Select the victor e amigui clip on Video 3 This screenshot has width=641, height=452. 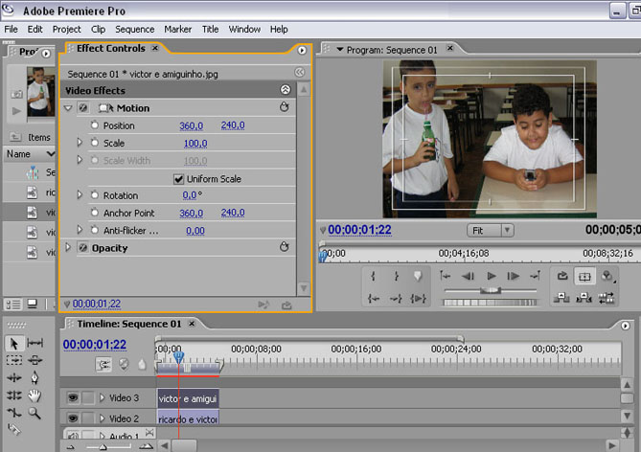(188, 397)
